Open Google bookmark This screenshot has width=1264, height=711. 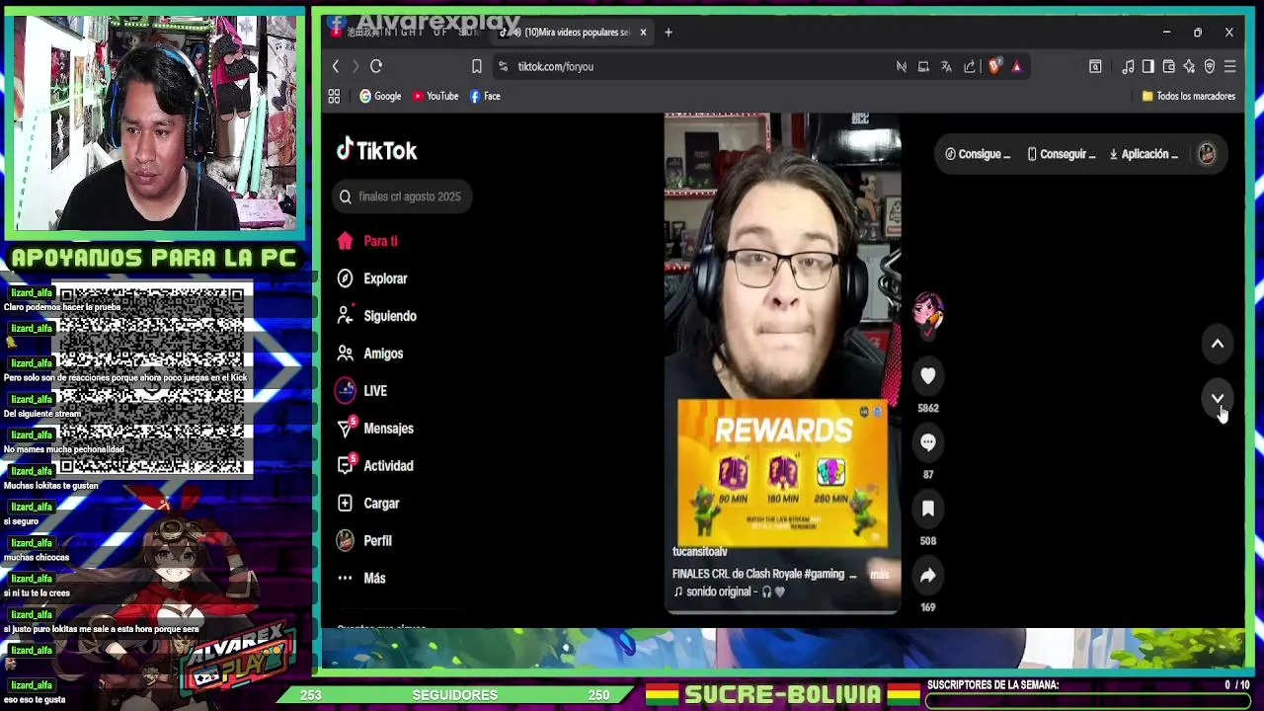[x=380, y=96]
